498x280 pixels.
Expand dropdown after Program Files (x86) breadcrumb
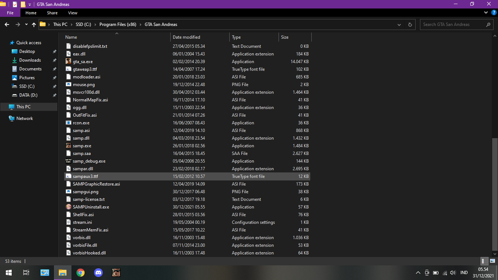tap(140, 24)
